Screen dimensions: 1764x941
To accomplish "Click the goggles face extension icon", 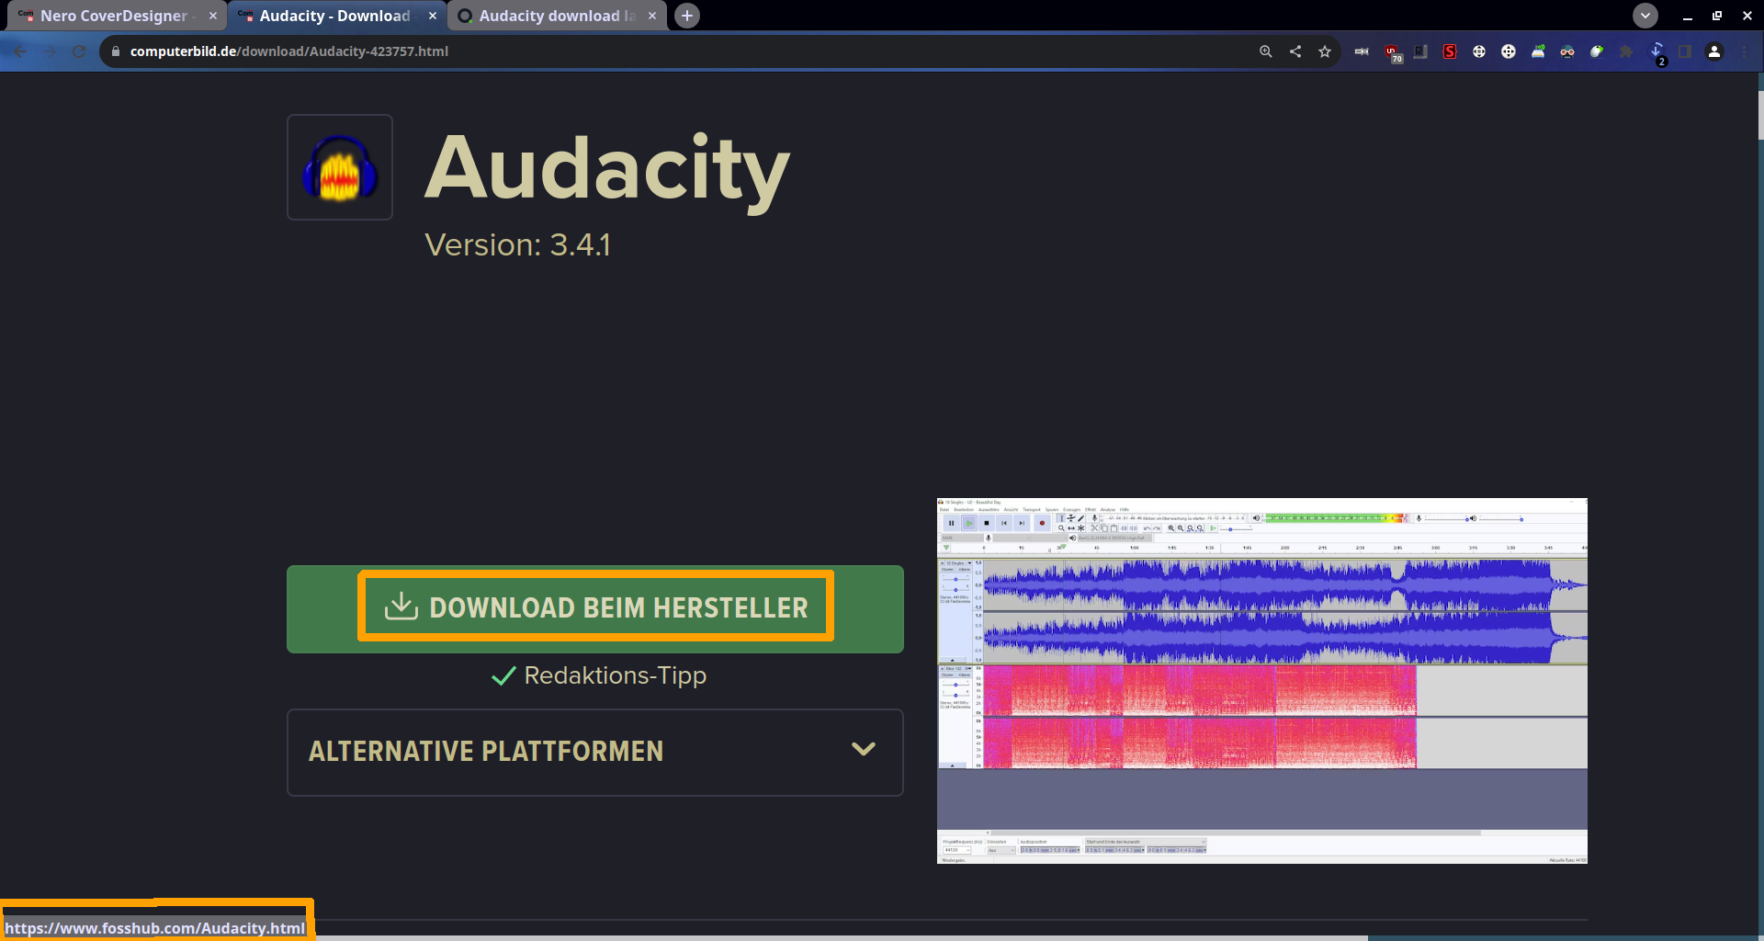I will click(1567, 51).
